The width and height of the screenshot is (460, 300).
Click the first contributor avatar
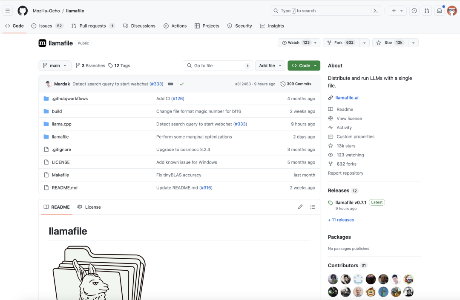pos(333,279)
